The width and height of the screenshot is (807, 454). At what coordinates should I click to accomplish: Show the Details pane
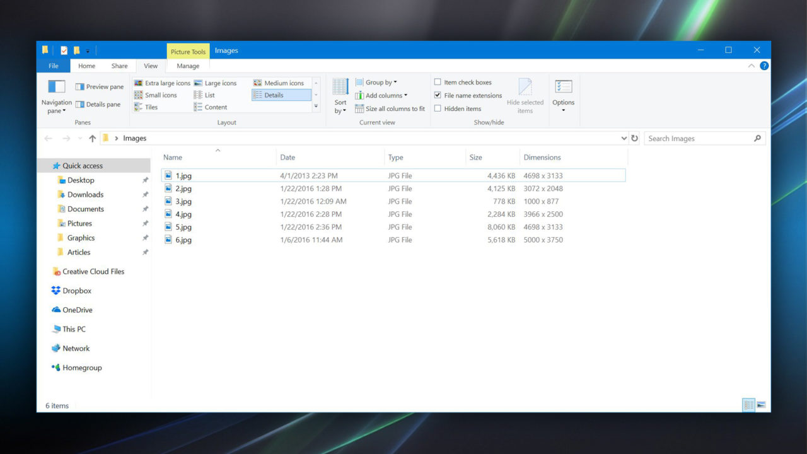click(x=99, y=104)
